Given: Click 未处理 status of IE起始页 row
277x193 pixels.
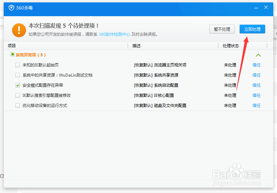Looking at the screenshot, I should (230, 65).
